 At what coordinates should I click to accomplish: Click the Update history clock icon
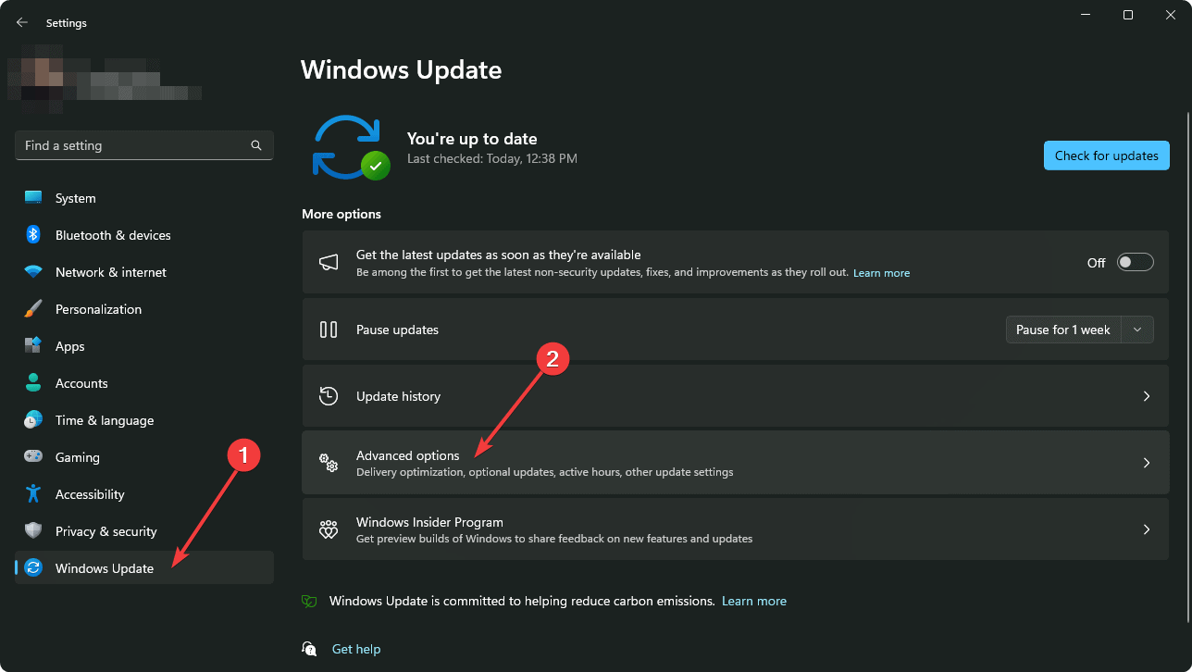(x=329, y=395)
